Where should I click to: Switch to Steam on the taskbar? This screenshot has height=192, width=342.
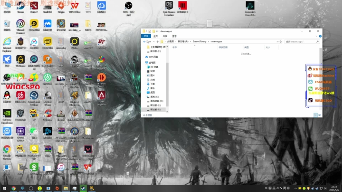(83, 188)
